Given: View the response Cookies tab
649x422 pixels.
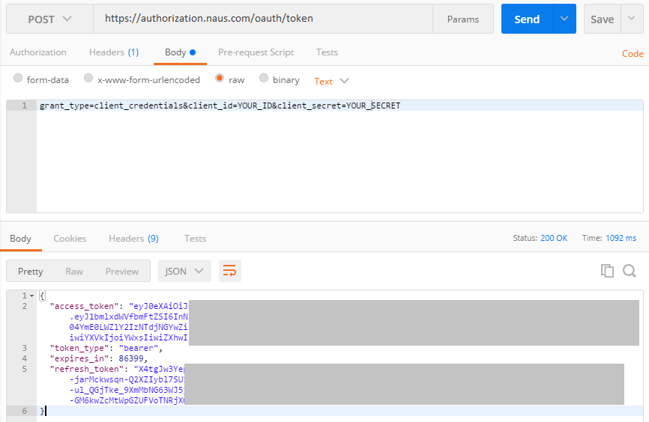Looking at the screenshot, I should coord(70,239).
